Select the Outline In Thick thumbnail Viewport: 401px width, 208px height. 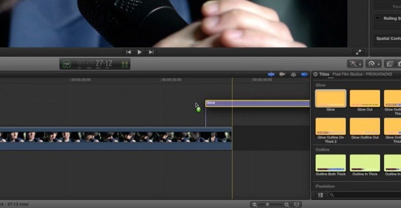(x=364, y=163)
